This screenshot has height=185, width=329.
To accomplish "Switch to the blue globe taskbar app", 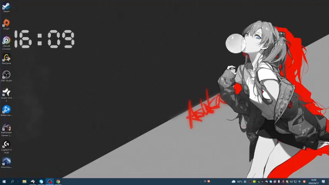I will (41, 182).
